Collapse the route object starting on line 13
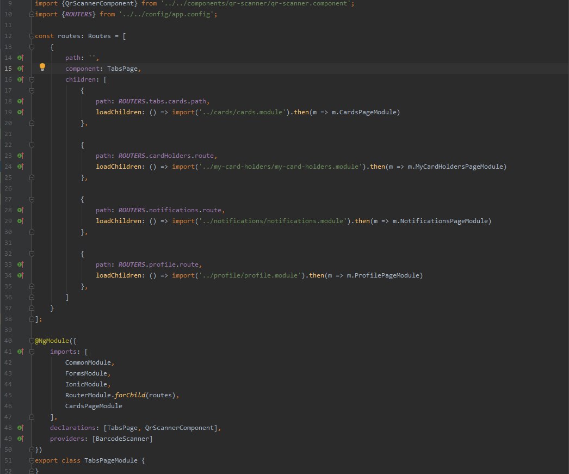The height and width of the screenshot is (474, 569). (x=32, y=47)
